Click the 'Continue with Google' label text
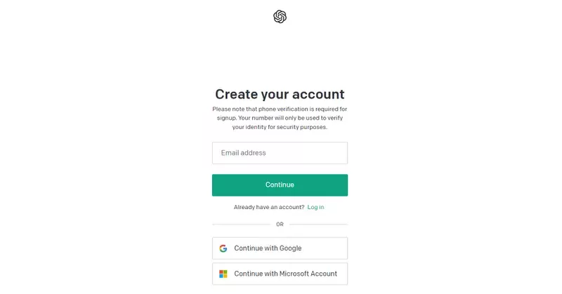This screenshot has width=562, height=294. click(x=268, y=248)
